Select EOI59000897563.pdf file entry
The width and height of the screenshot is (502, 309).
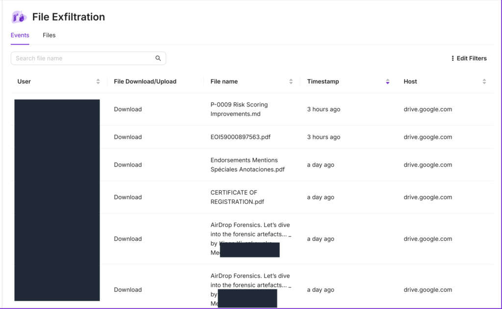(240, 137)
